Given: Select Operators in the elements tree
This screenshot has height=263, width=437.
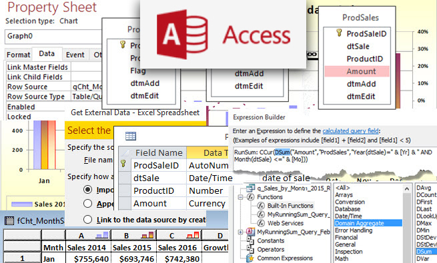Looking at the screenshot, I should click(271, 250).
